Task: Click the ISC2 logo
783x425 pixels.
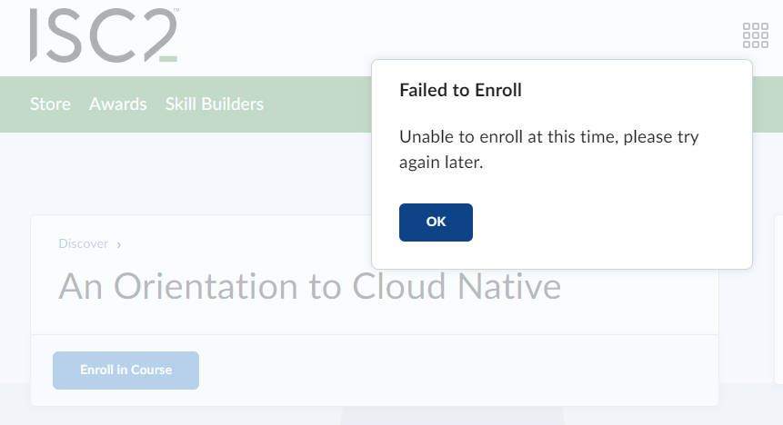Action: click(102, 35)
